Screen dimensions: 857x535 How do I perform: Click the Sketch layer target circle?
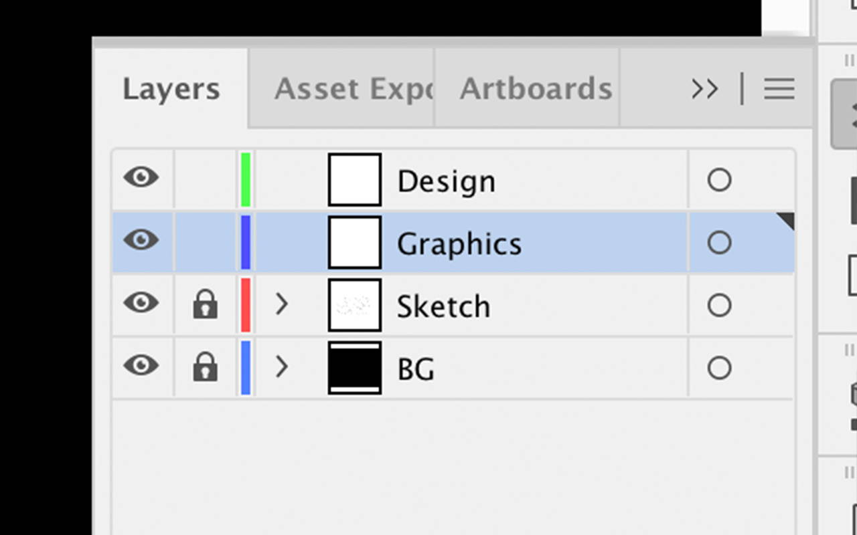pyautogui.click(x=719, y=306)
